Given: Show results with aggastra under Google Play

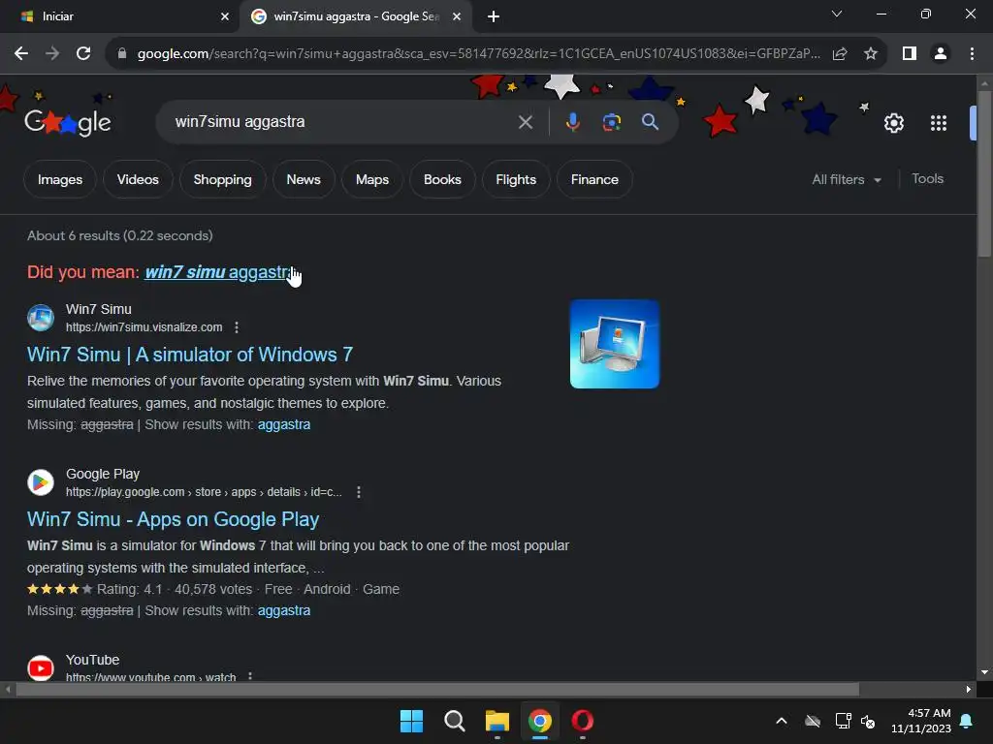Looking at the screenshot, I should [284, 610].
